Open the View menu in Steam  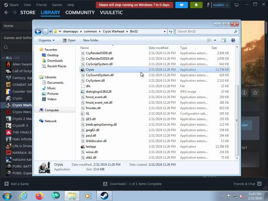pyautogui.click(x=27, y=5)
